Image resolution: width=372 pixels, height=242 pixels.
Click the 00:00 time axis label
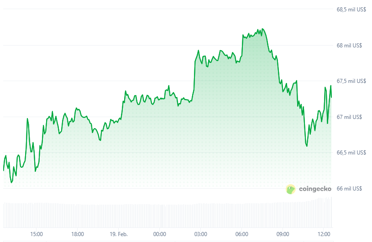159,234
